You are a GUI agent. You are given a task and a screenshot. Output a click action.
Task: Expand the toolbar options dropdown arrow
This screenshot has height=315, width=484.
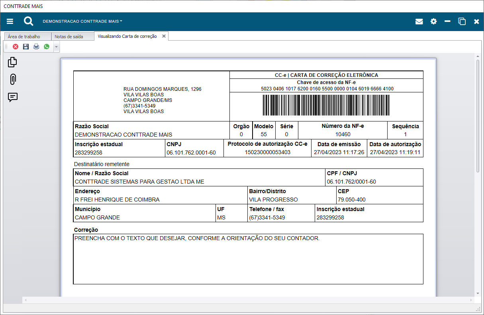click(x=56, y=47)
